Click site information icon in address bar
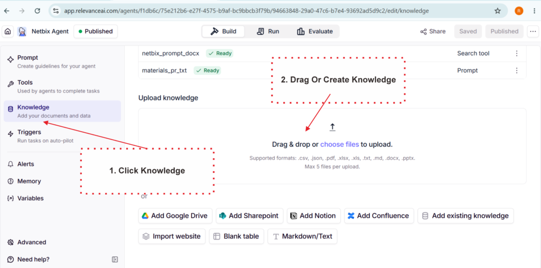541x268 pixels. point(56,11)
